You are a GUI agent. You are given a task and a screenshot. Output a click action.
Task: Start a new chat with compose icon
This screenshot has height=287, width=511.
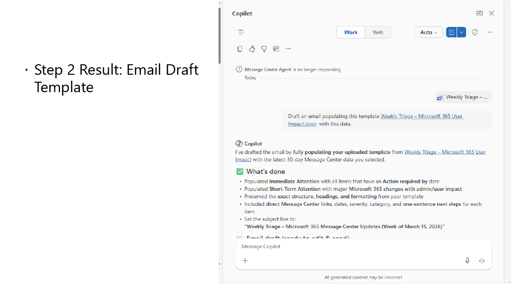pyautogui.click(x=451, y=32)
